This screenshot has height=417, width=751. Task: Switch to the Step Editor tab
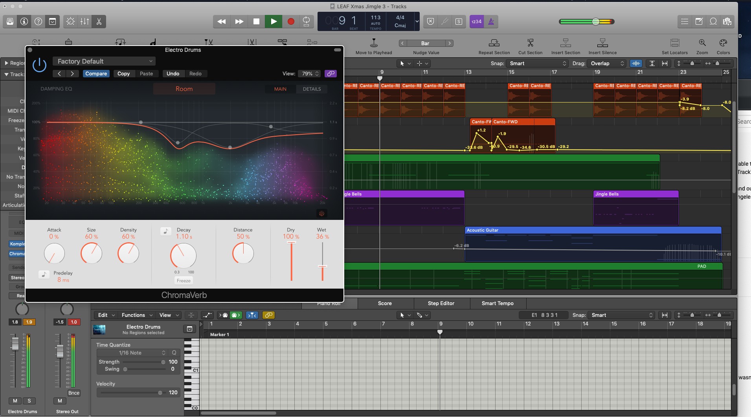coord(441,303)
